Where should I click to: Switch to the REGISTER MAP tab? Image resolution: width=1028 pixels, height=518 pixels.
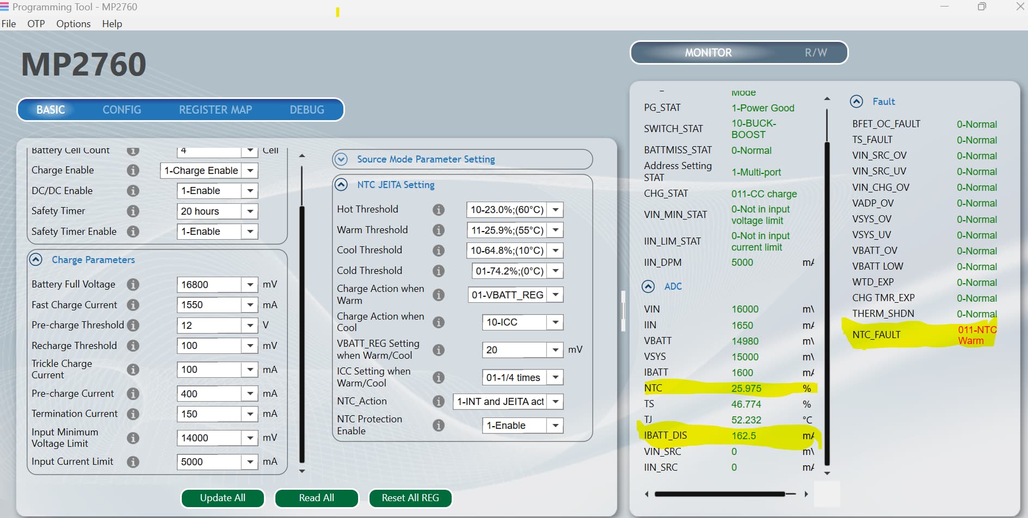point(216,110)
